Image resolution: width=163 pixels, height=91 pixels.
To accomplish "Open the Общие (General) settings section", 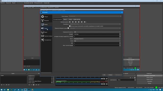I will 46,17.
